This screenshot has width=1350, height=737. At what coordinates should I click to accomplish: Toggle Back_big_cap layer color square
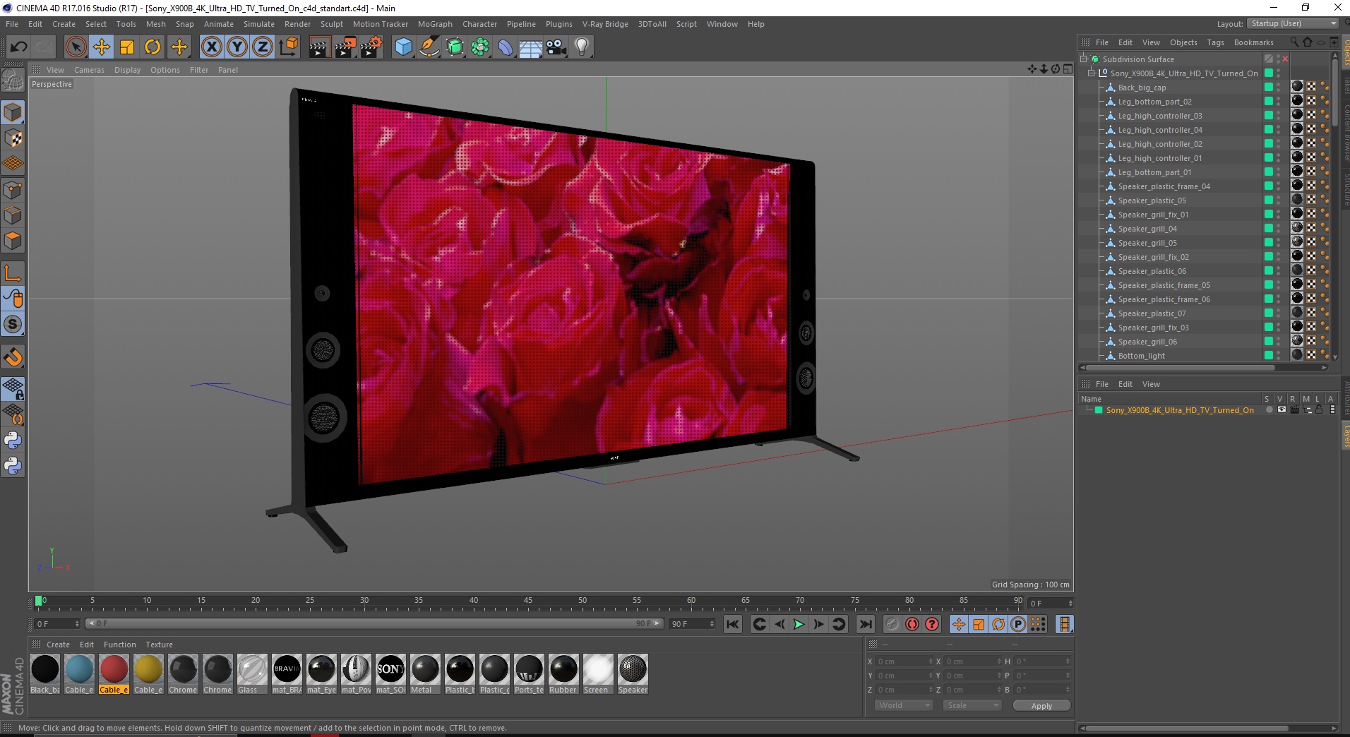pyautogui.click(x=1268, y=87)
